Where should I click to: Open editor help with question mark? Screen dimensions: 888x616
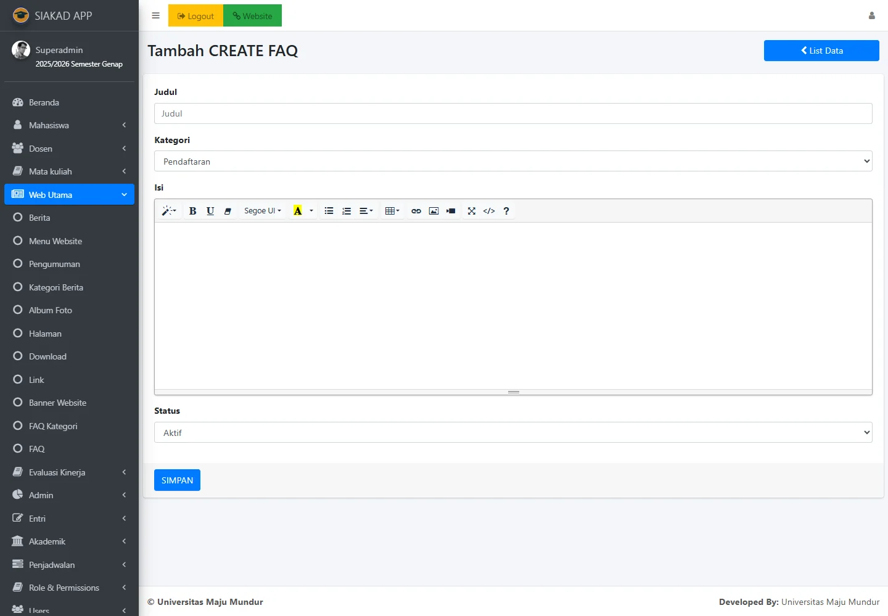[x=506, y=211]
